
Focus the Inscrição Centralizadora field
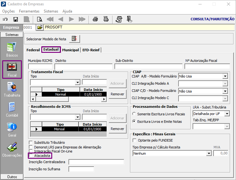(96, 162)
